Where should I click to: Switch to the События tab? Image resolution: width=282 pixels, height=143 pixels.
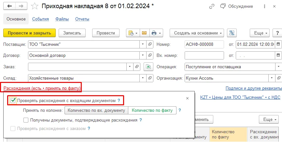click(40, 19)
